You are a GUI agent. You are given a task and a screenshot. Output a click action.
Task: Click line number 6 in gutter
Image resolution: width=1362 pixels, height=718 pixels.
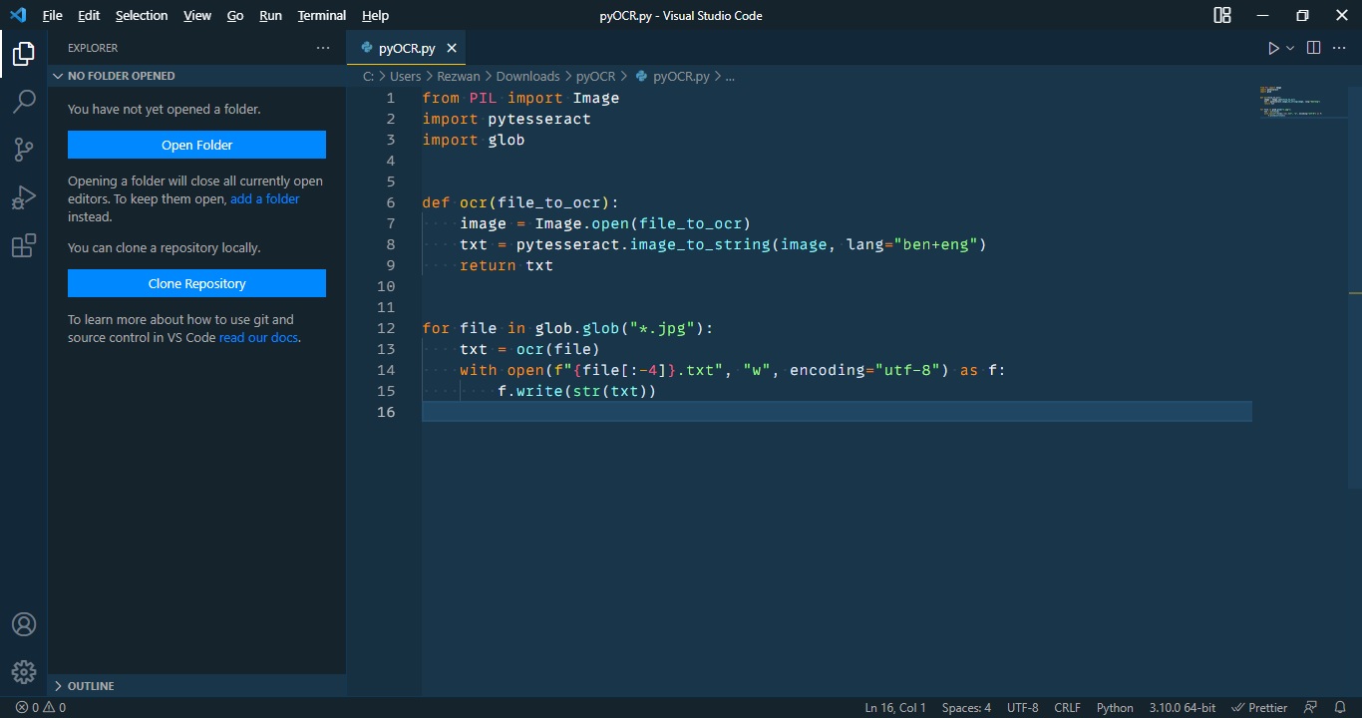(x=390, y=202)
